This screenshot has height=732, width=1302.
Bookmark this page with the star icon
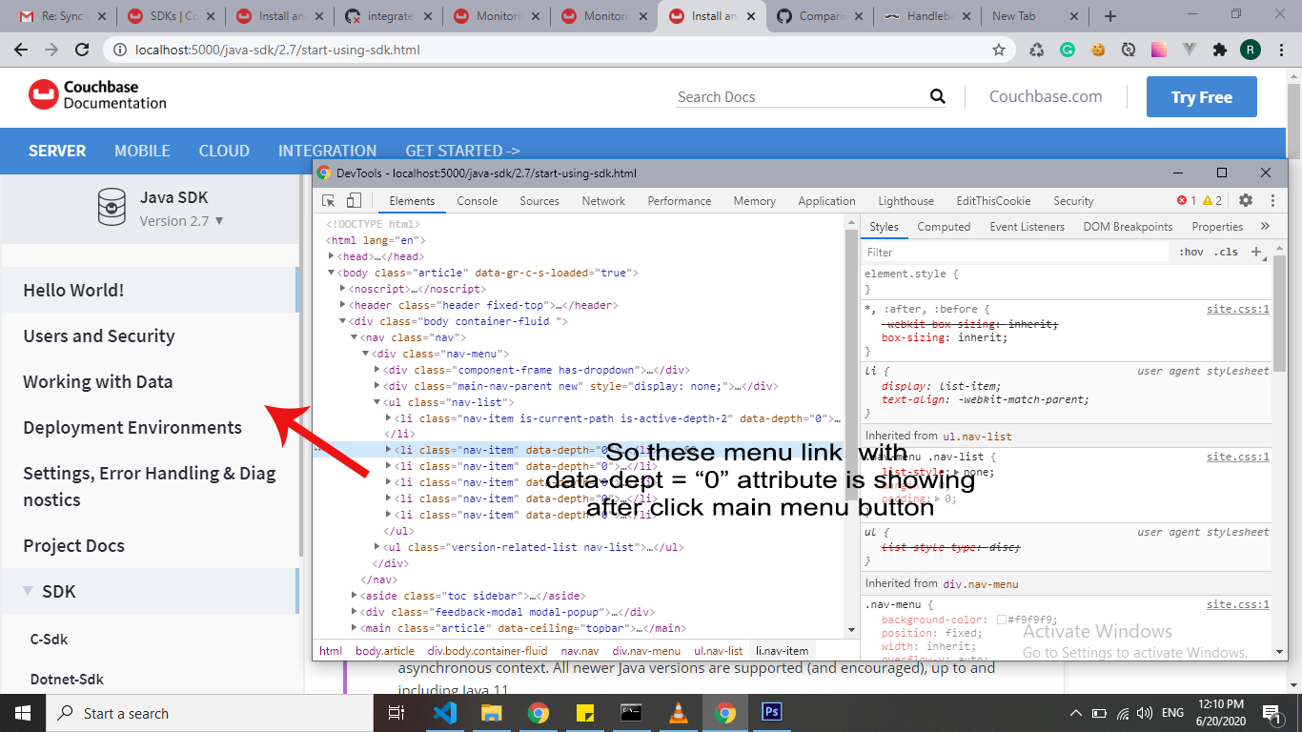tap(999, 50)
